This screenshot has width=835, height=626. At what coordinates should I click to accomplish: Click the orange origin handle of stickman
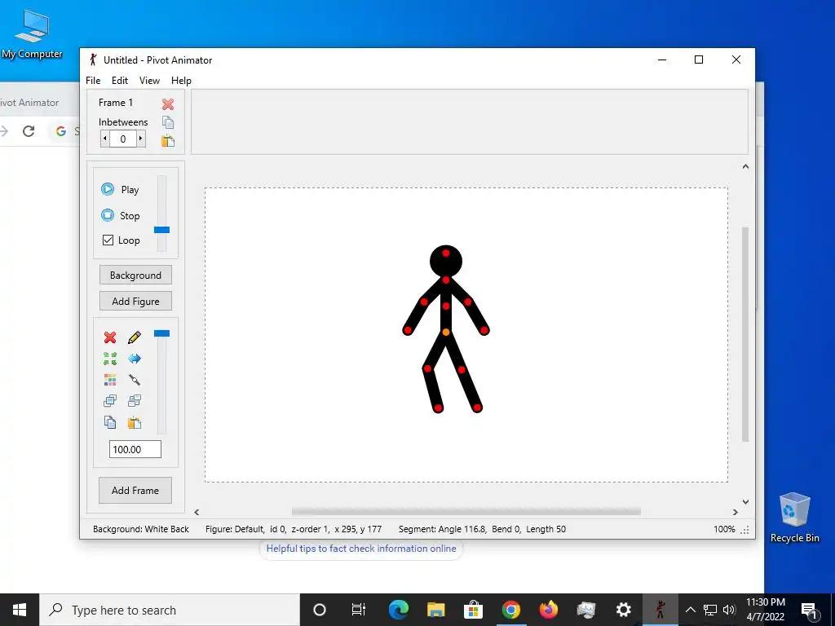click(x=446, y=333)
